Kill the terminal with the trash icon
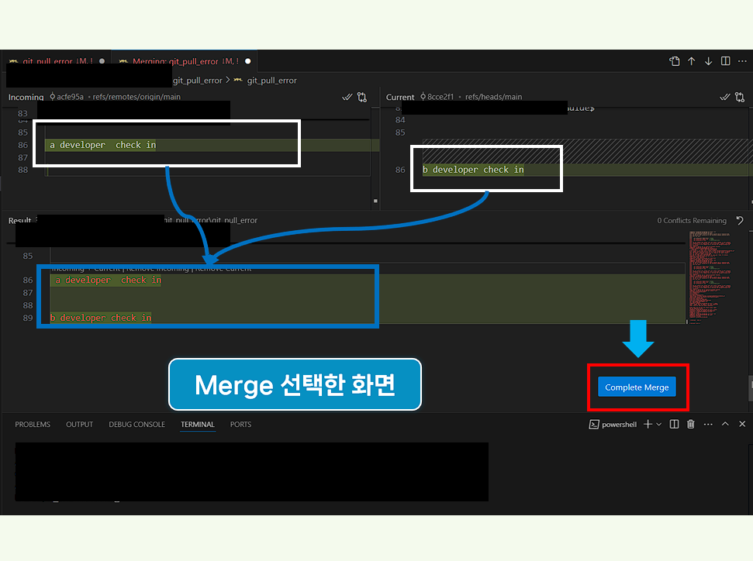The image size is (753, 561). pyautogui.click(x=690, y=424)
